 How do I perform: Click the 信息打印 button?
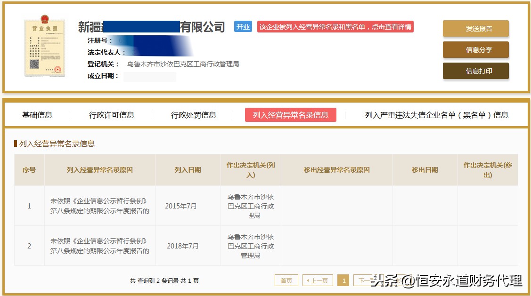[x=475, y=72]
